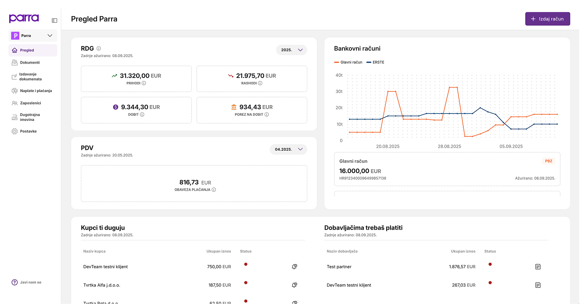Open document icon for DevTeam testni klijent supplier
588x304 pixels.
pyautogui.click(x=538, y=285)
